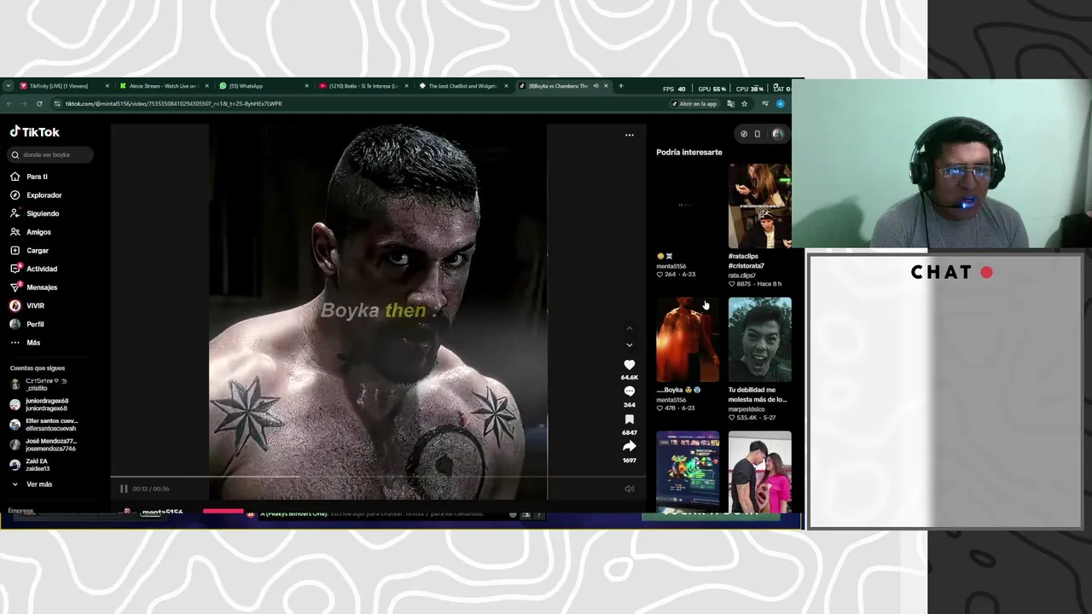
Task: Switch to Alecie Stream tab
Action: [x=162, y=86]
